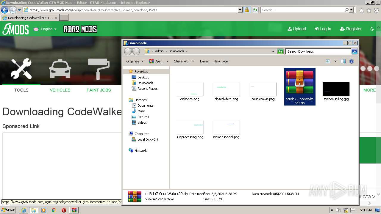Click the Log In link
The height and width of the screenshot is (214, 381).
323,29
